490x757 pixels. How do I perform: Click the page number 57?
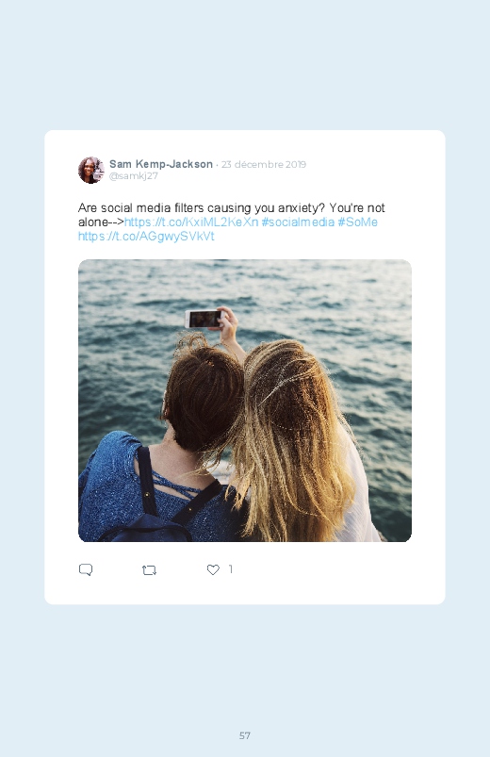pyautogui.click(x=245, y=735)
